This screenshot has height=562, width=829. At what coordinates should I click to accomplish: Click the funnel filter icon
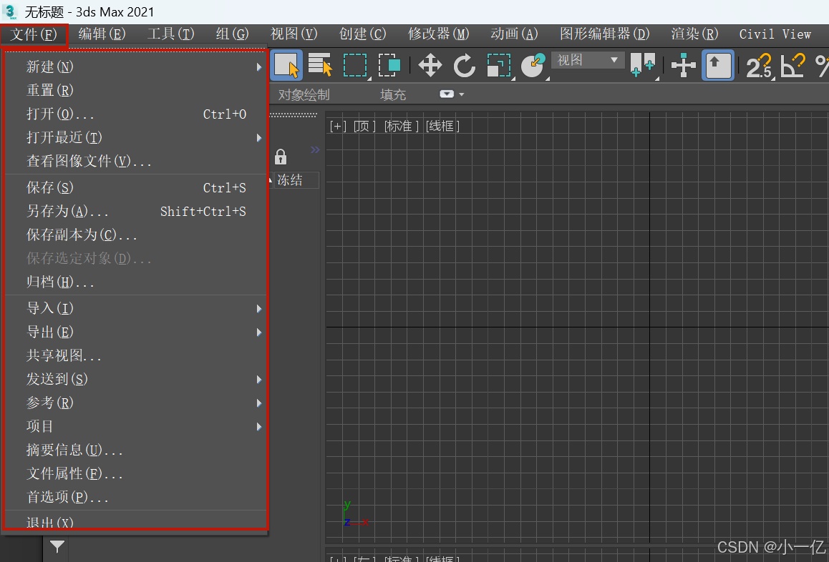point(57,547)
